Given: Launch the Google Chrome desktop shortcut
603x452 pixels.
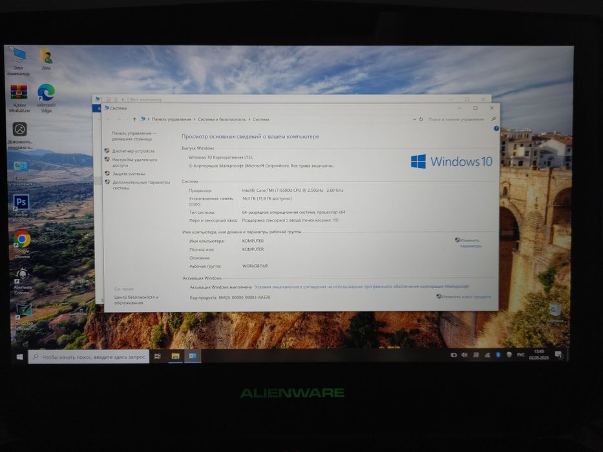Looking at the screenshot, I should (x=23, y=244).
